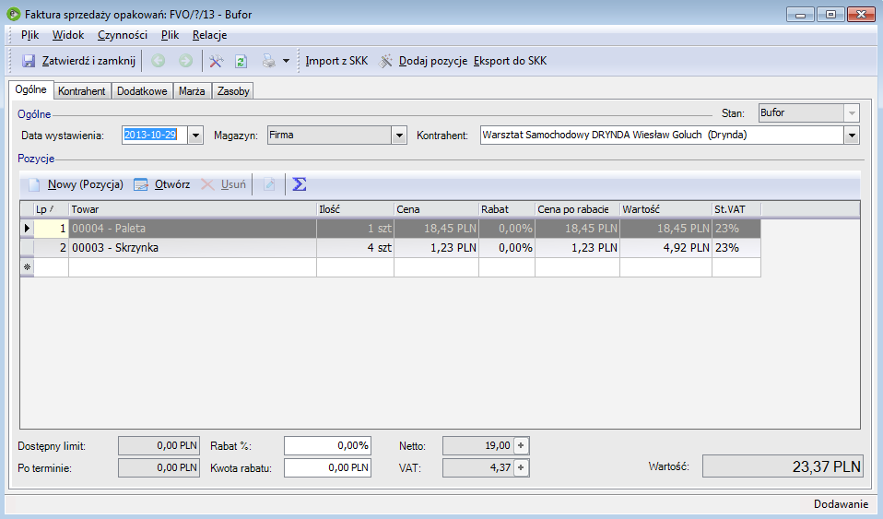Viewport: 883px width, 519px height.
Task: Open the Widok menu
Action: (68, 35)
